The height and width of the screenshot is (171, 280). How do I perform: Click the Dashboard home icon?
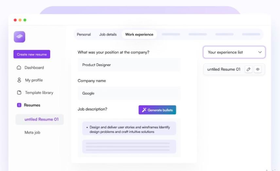(19, 68)
